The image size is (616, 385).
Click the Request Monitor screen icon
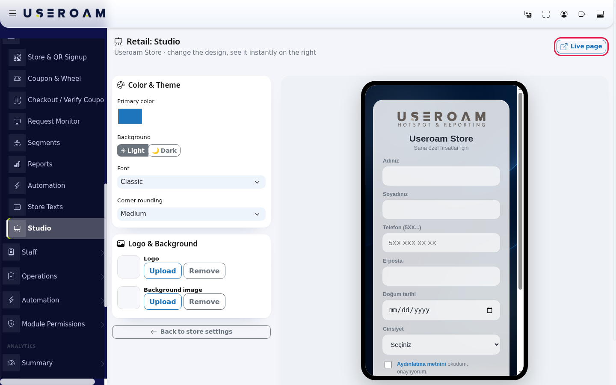tap(17, 121)
